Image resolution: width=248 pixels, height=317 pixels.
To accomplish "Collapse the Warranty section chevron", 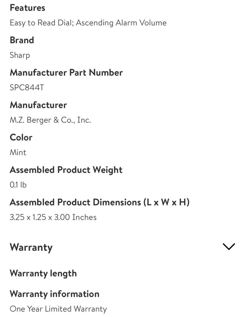I will [229, 247].
